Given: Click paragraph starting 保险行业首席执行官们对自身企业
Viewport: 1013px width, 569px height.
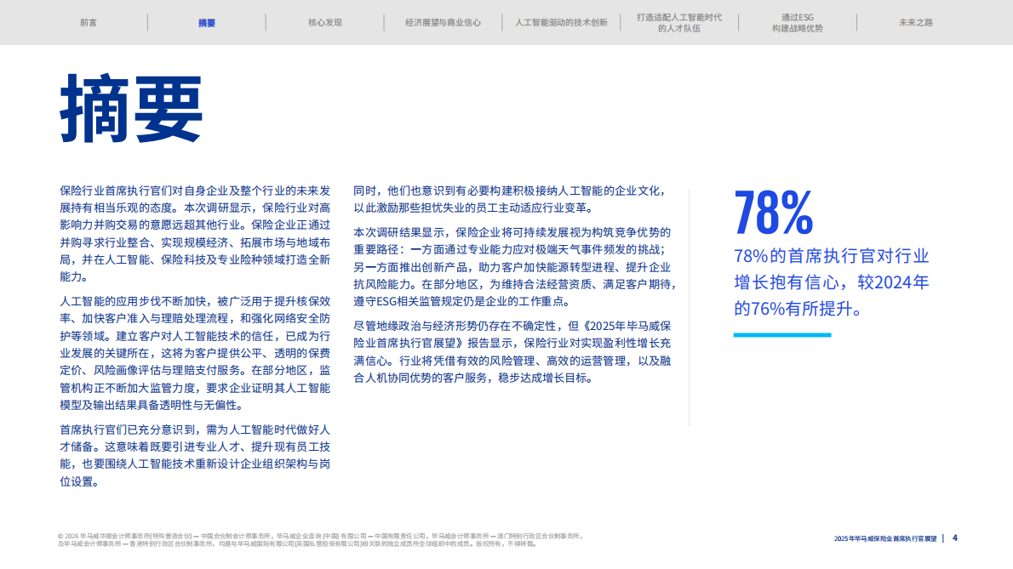Looking at the screenshot, I should 195,234.
